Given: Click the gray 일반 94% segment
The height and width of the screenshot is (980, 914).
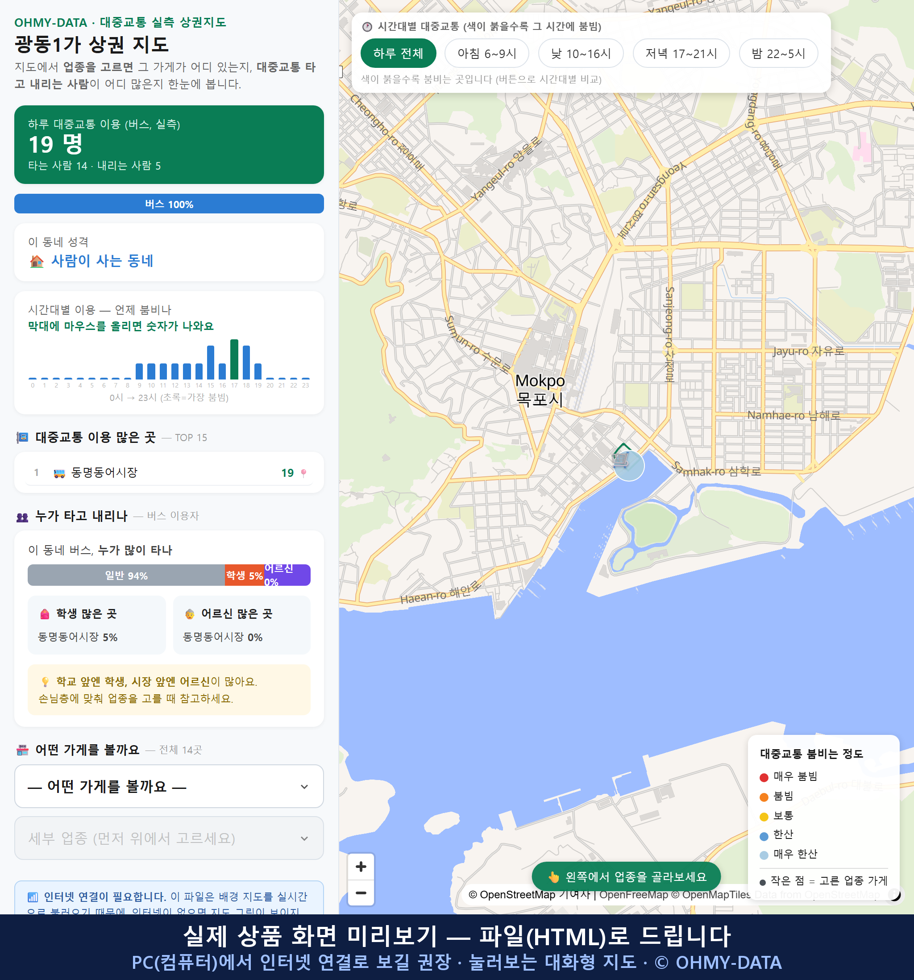Looking at the screenshot, I should coord(126,575).
